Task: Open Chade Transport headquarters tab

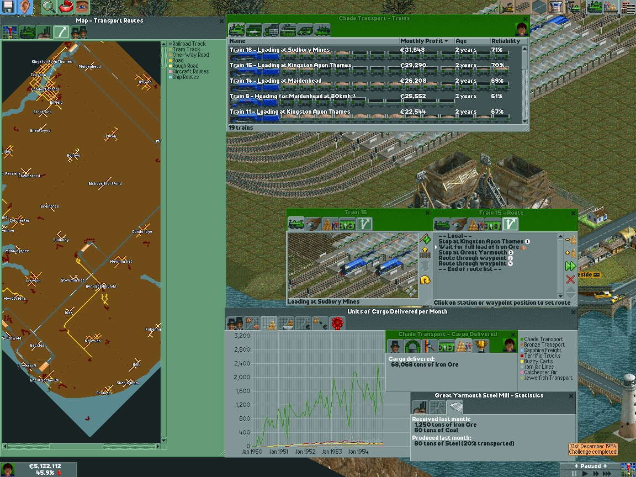Action: (x=412, y=346)
